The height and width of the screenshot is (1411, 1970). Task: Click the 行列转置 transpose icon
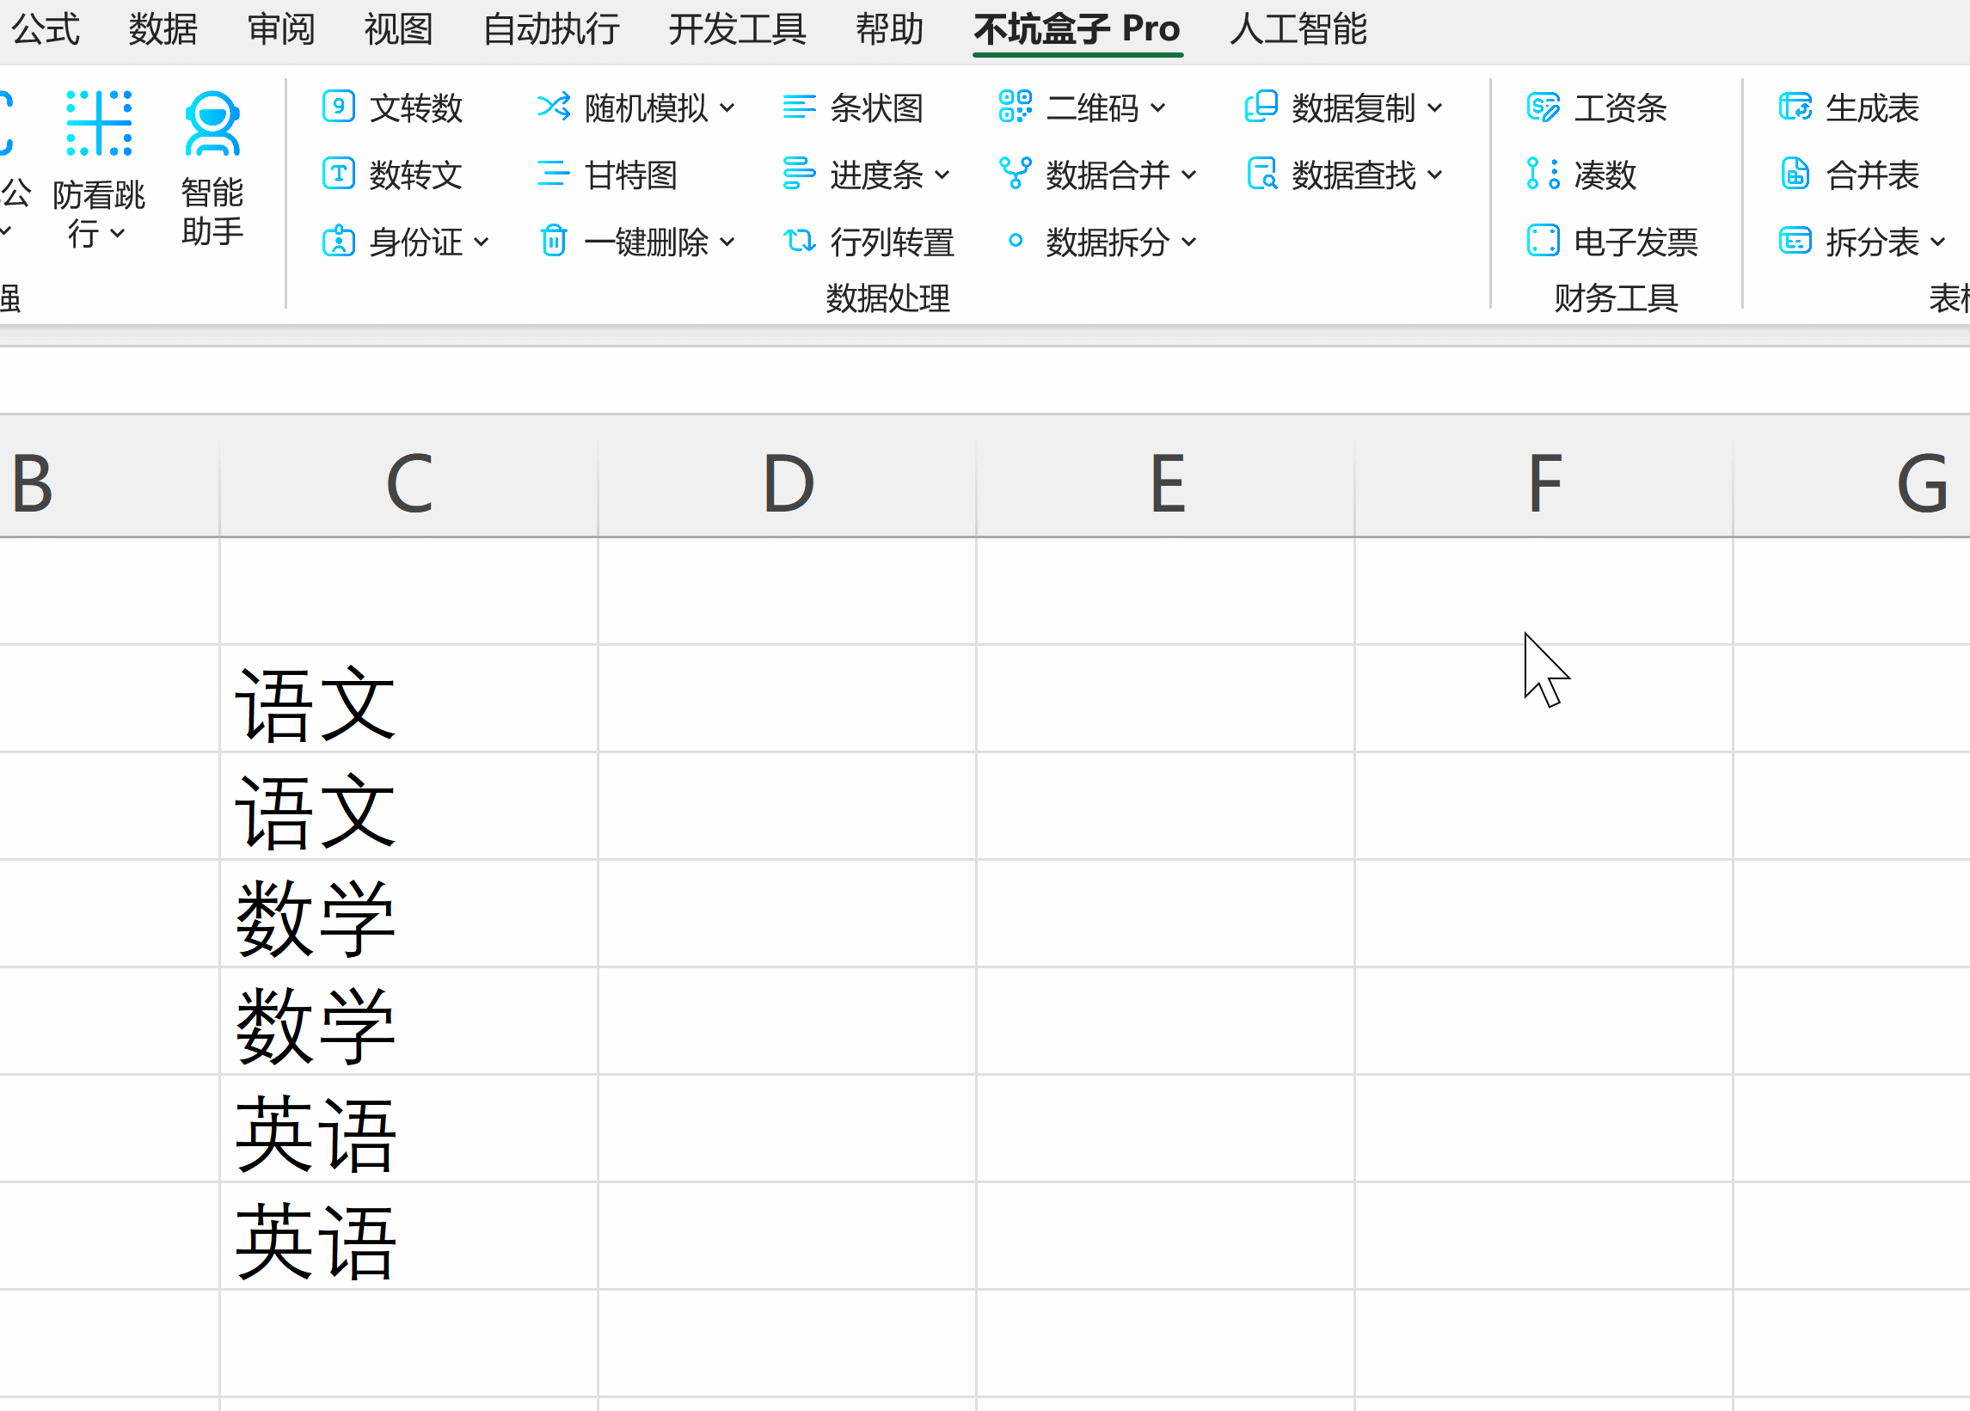798,241
